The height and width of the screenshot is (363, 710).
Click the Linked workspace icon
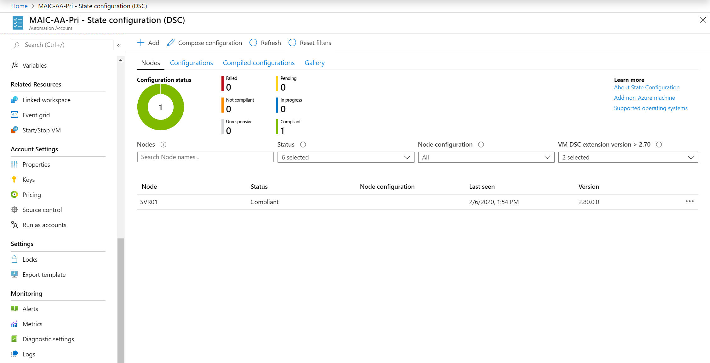pos(14,100)
